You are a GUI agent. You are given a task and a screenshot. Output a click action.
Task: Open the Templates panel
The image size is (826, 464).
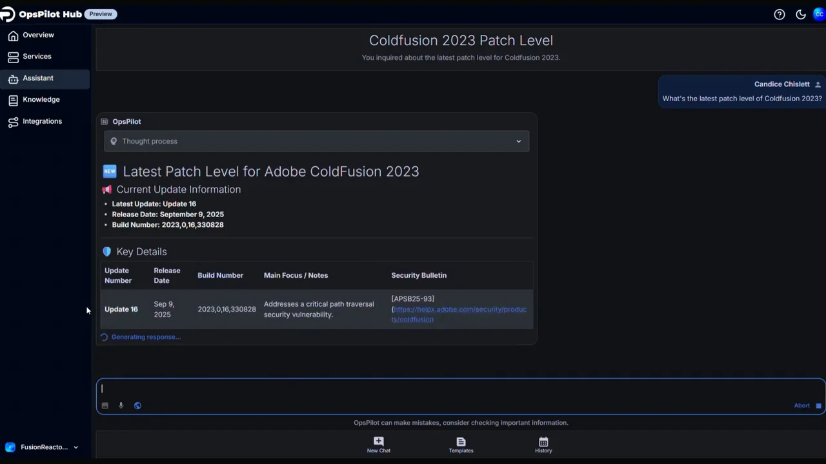461,445
